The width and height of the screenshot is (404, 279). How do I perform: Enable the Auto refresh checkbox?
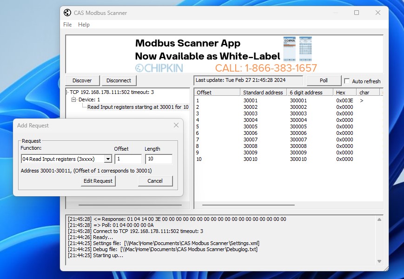point(347,81)
